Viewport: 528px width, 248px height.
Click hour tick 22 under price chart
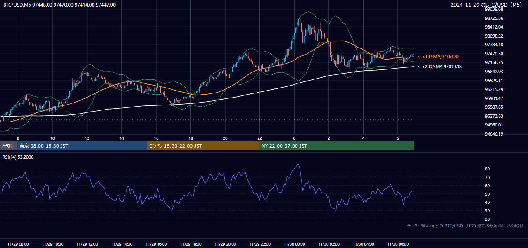259,138
